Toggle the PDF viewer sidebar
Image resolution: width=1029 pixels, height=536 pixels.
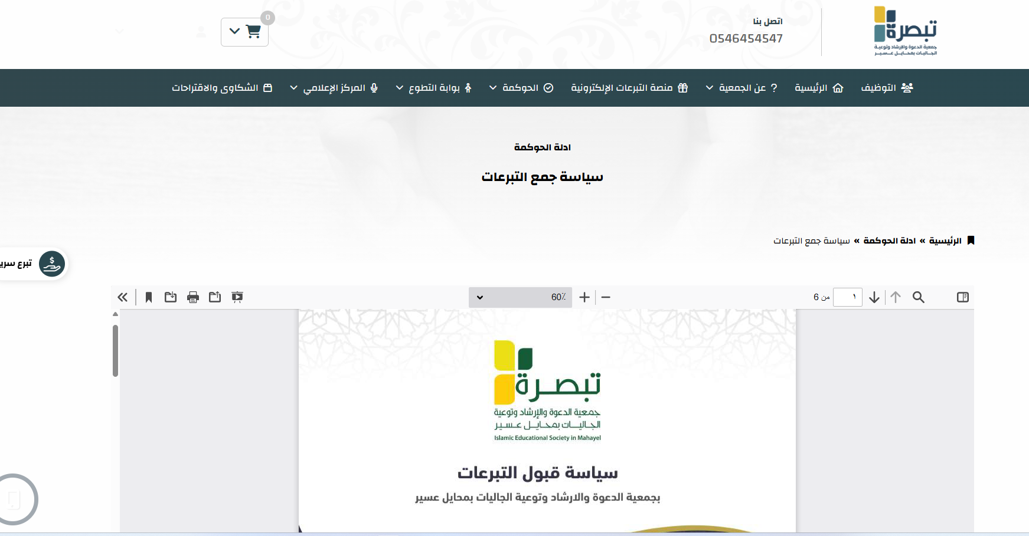(962, 297)
